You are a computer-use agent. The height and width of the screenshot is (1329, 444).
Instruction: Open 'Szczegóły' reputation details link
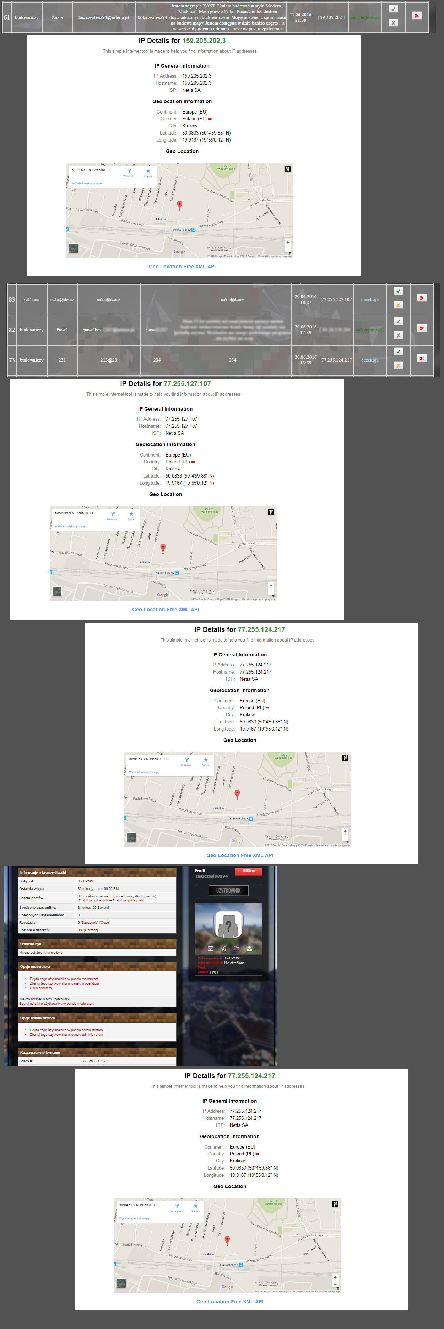click(89, 922)
